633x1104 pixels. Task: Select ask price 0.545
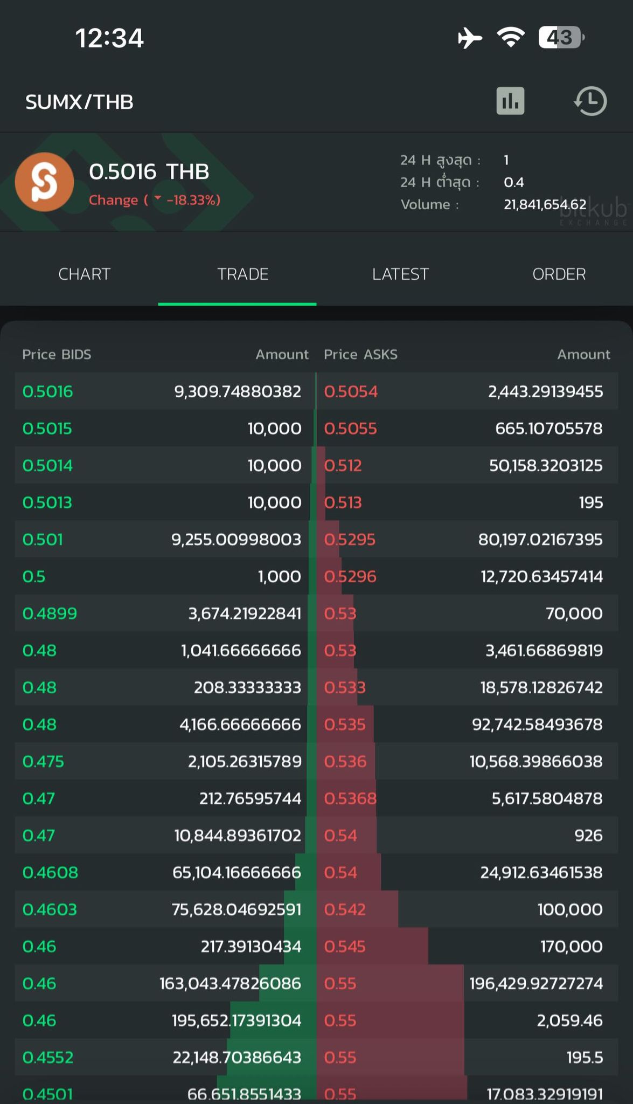point(345,947)
